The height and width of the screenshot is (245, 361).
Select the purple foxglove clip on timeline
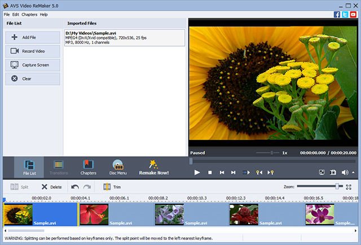pos(192,215)
